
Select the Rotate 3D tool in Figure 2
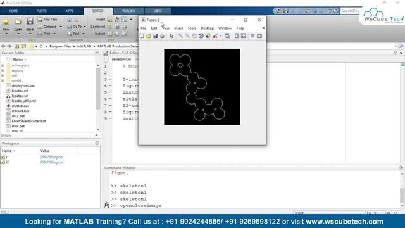[x=201, y=36]
